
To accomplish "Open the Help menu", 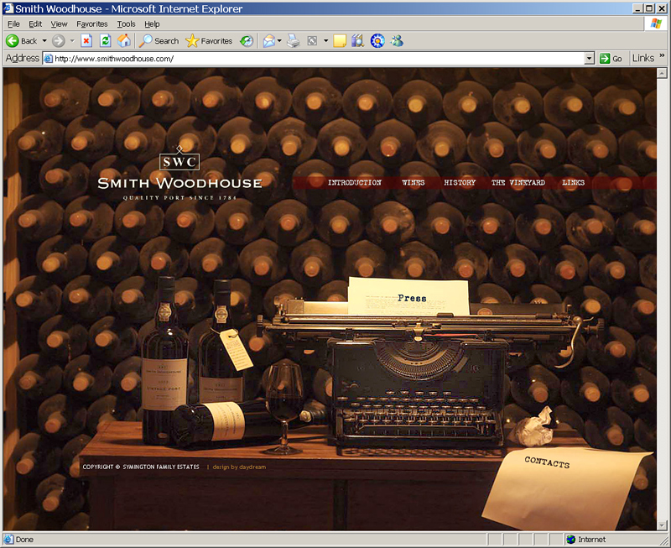I will pyautogui.click(x=152, y=24).
